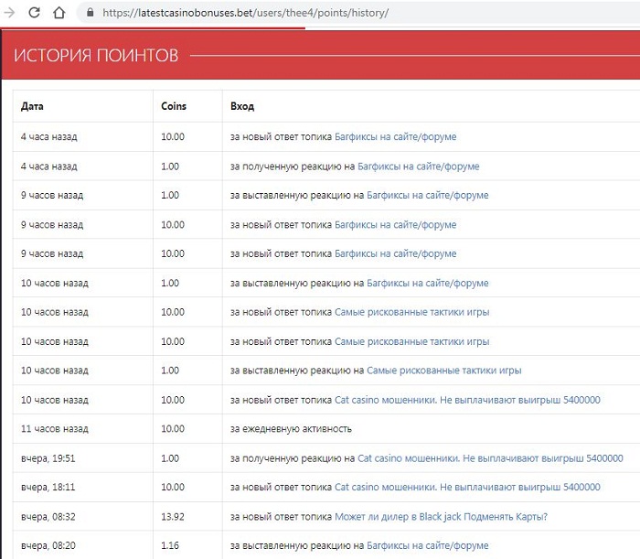Screen dimensions: 640x559
Task: Open Cat casino link in 10 hours ago row
Action: [467, 400]
